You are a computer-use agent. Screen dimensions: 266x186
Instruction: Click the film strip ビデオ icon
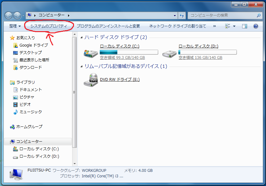click(x=15, y=105)
